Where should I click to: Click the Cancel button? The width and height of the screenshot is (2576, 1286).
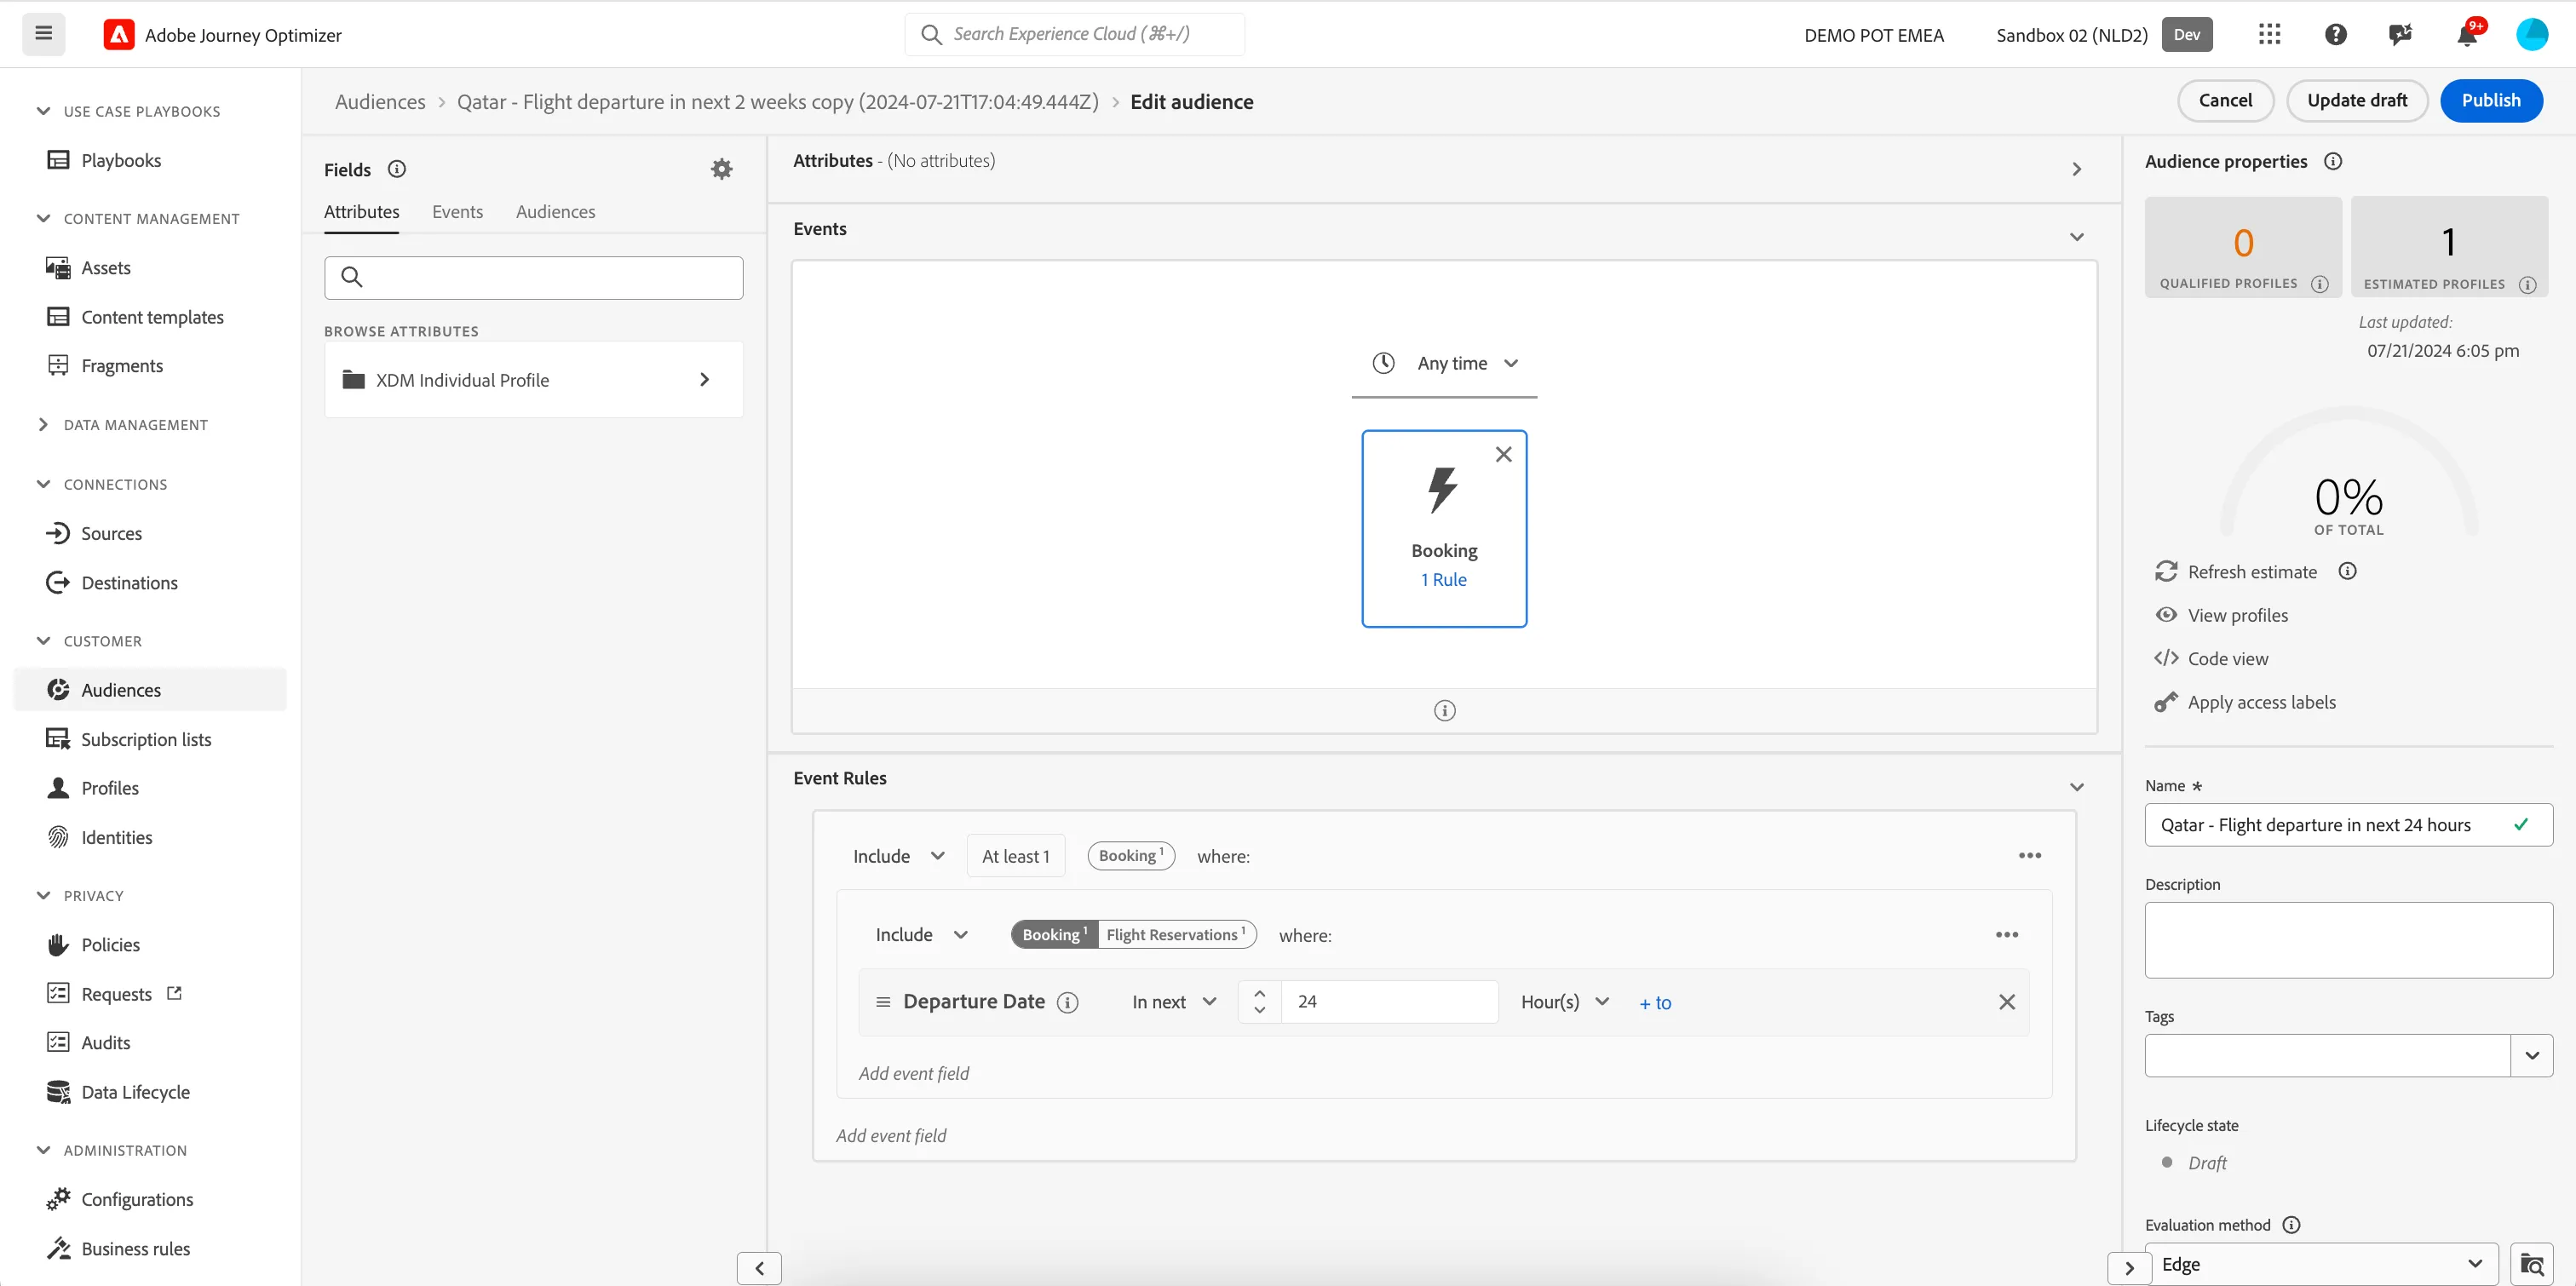point(2225,100)
